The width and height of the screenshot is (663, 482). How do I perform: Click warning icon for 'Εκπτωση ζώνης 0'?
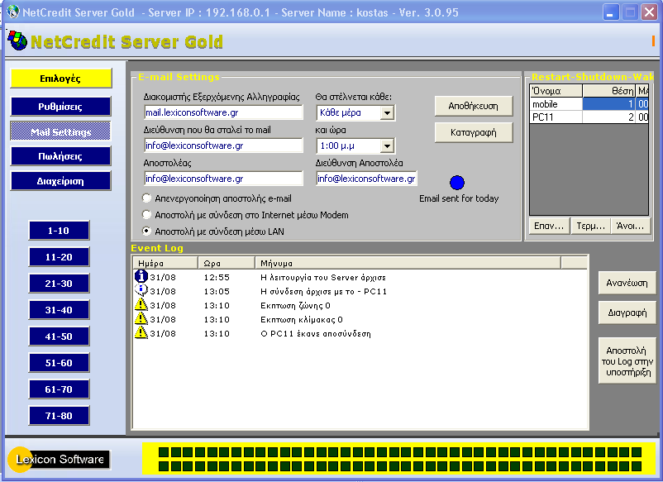click(141, 304)
